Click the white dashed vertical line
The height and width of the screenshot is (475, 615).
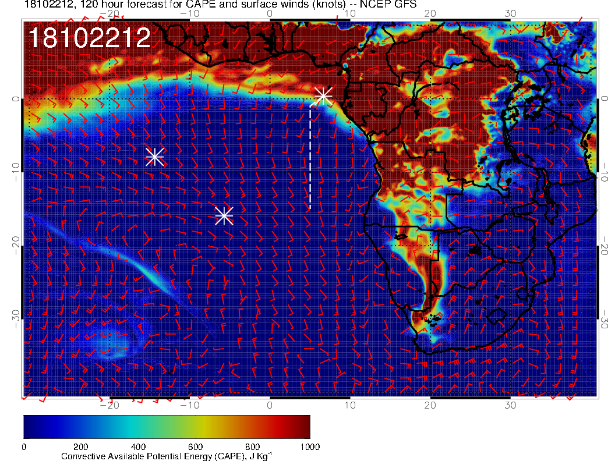tap(310, 157)
